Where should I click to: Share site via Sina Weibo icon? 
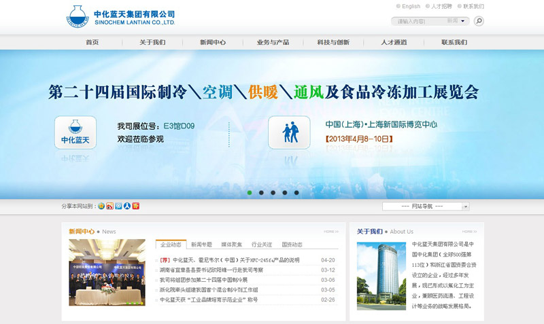[x=109, y=206]
